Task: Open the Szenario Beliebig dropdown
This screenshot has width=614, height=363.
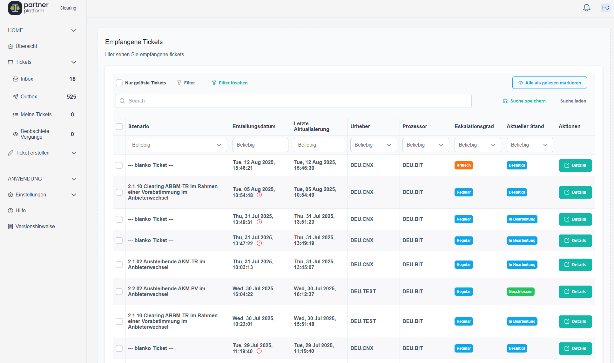Action: coord(177,145)
